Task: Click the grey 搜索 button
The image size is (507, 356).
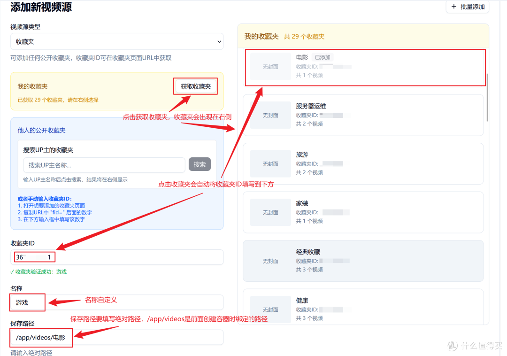Action: pyautogui.click(x=200, y=164)
